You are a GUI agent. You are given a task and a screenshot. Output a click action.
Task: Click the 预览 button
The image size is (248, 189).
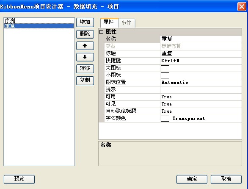point(19,179)
